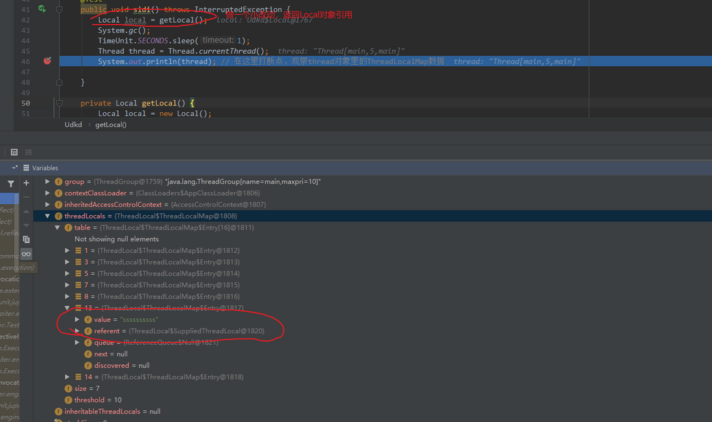Click the field icon of inheritableThreadLocals
Image resolution: width=712 pixels, height=422 pixels.
tap(58, 412)
